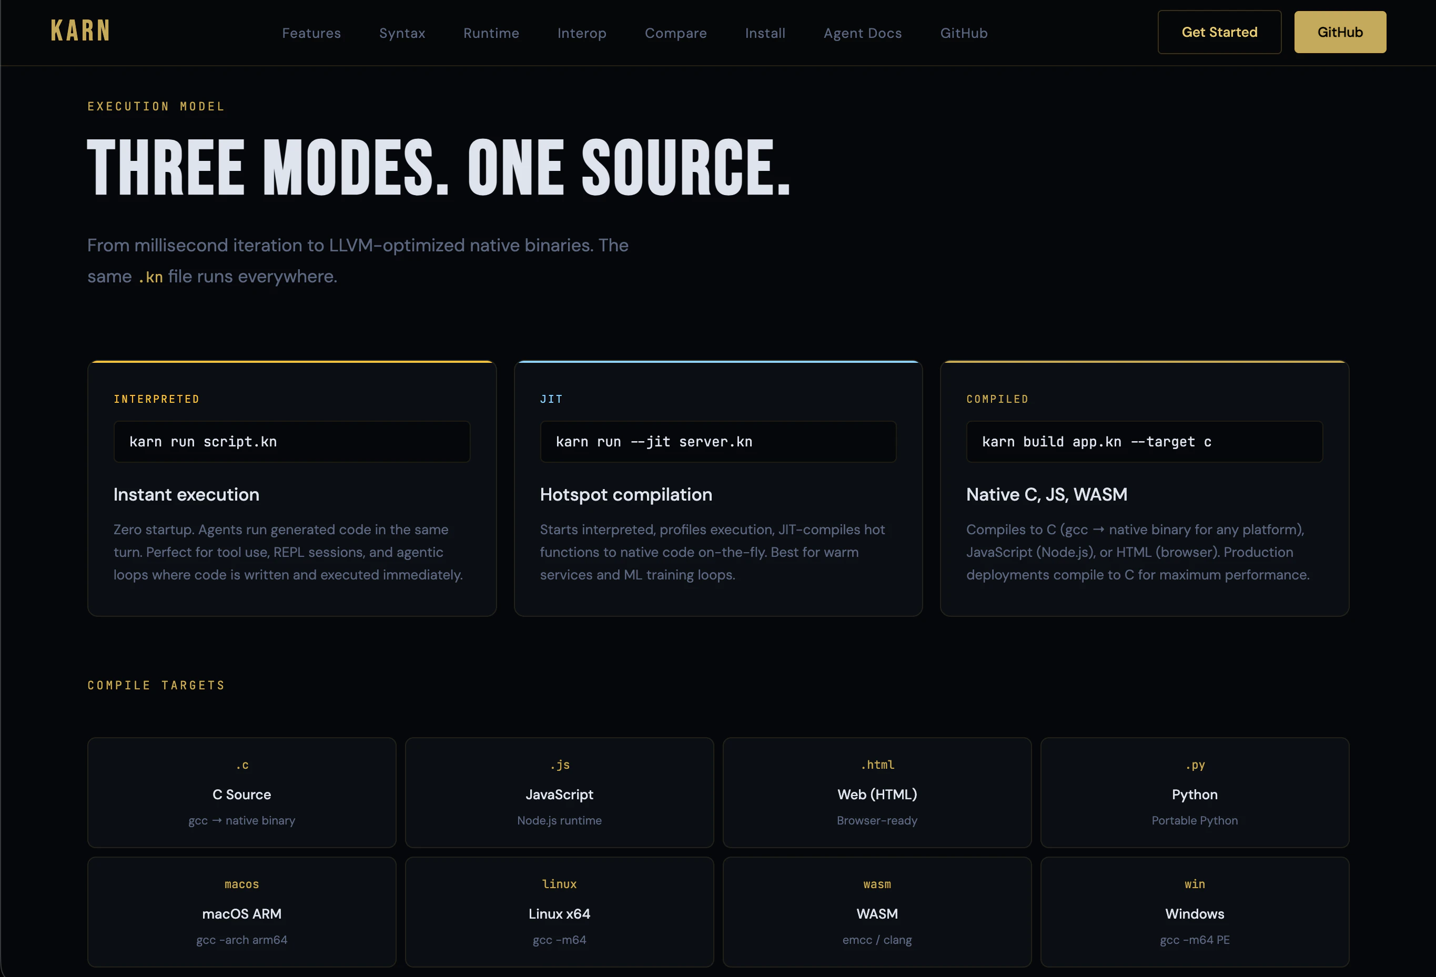
Task: Choose the macOS ARM target card
Action: pos(241,912)
